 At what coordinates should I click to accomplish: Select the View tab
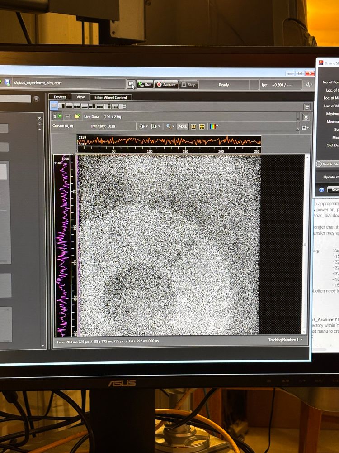click(80, 97)
